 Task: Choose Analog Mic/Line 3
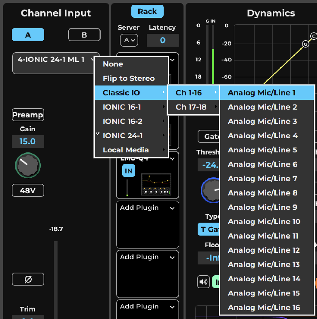point(267,121)
